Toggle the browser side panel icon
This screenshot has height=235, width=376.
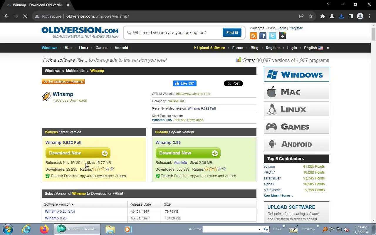(351, 16)
